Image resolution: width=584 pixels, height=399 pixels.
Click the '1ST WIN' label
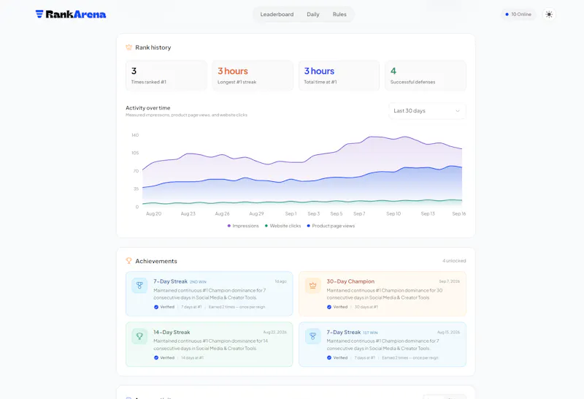[371, 332]
